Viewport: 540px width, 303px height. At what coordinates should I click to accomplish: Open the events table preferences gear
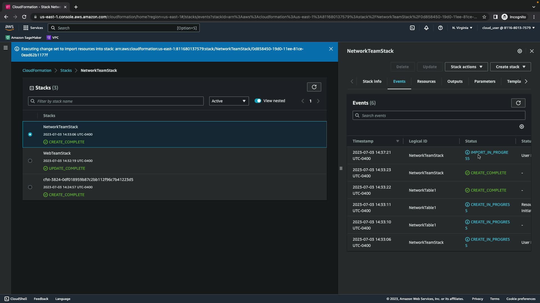522,127
